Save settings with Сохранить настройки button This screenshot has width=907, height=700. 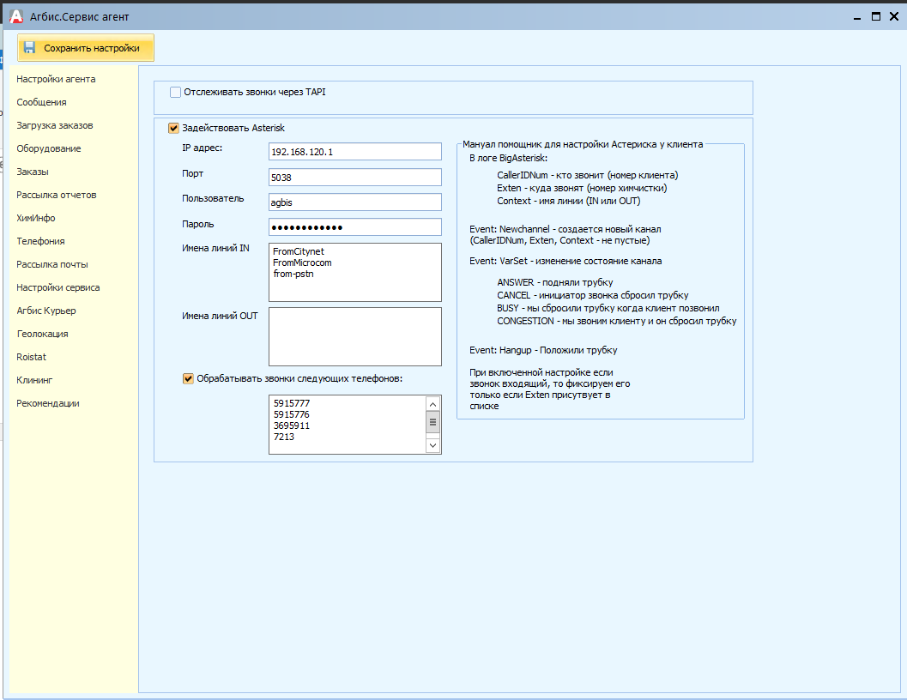pyautogui.click(x=86, y=47)
